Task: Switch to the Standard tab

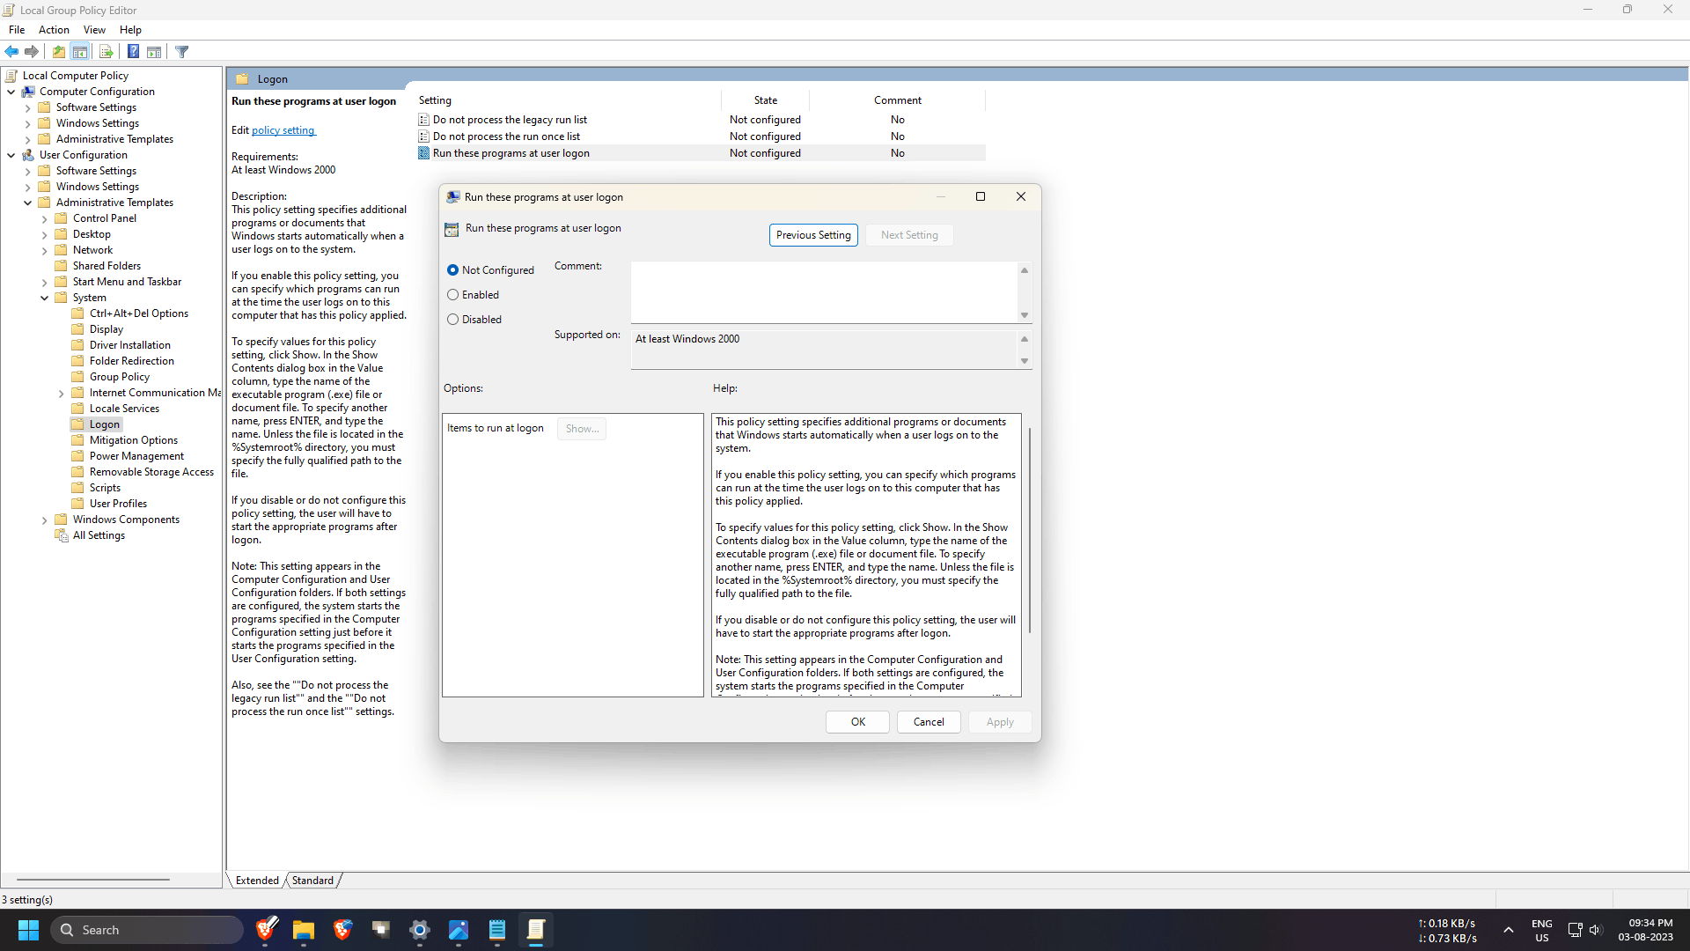Action: tap(312, 881)
